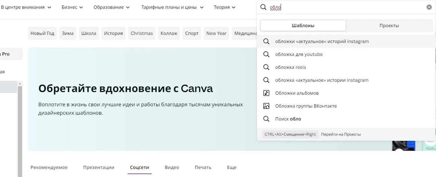Image resolution: width=436 pixels, height=177 pixels.
Task: Open the Рекомендуемое tab
Action: (x=49, y=167)
